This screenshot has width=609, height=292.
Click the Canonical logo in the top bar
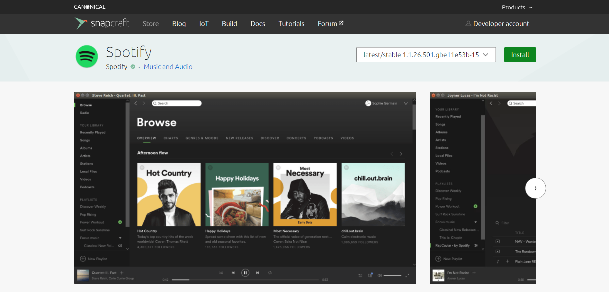pyautogui.click(x=90, y=7)
